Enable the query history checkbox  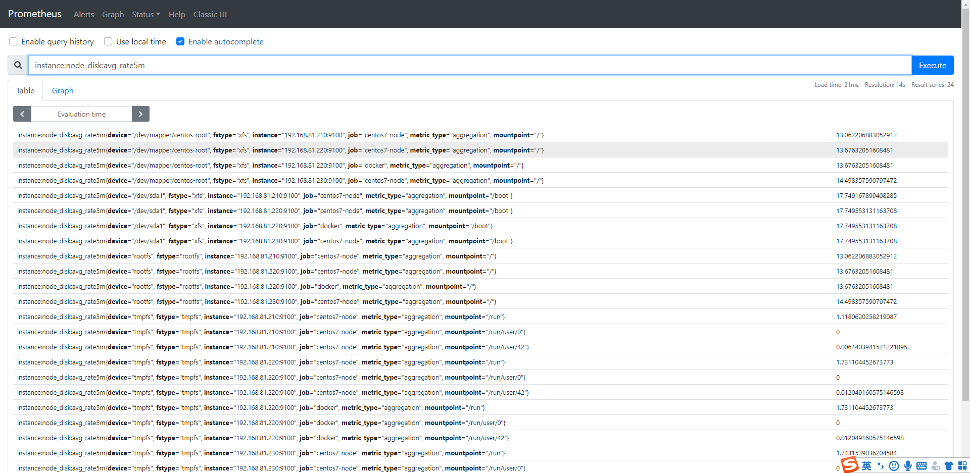pyautogui.click(x=13, y=41)
